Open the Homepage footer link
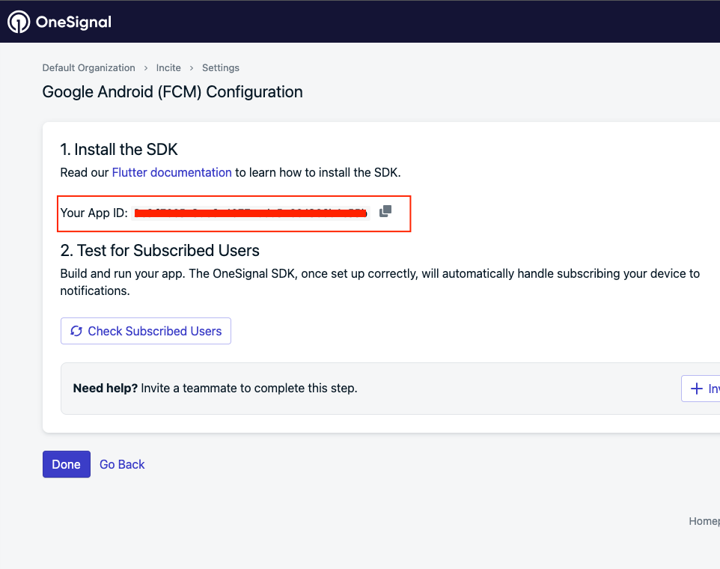 (x=704, y=521)
